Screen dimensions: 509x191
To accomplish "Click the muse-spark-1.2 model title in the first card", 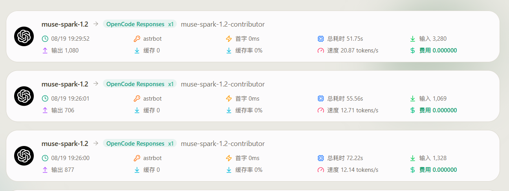I will (65, 24).
